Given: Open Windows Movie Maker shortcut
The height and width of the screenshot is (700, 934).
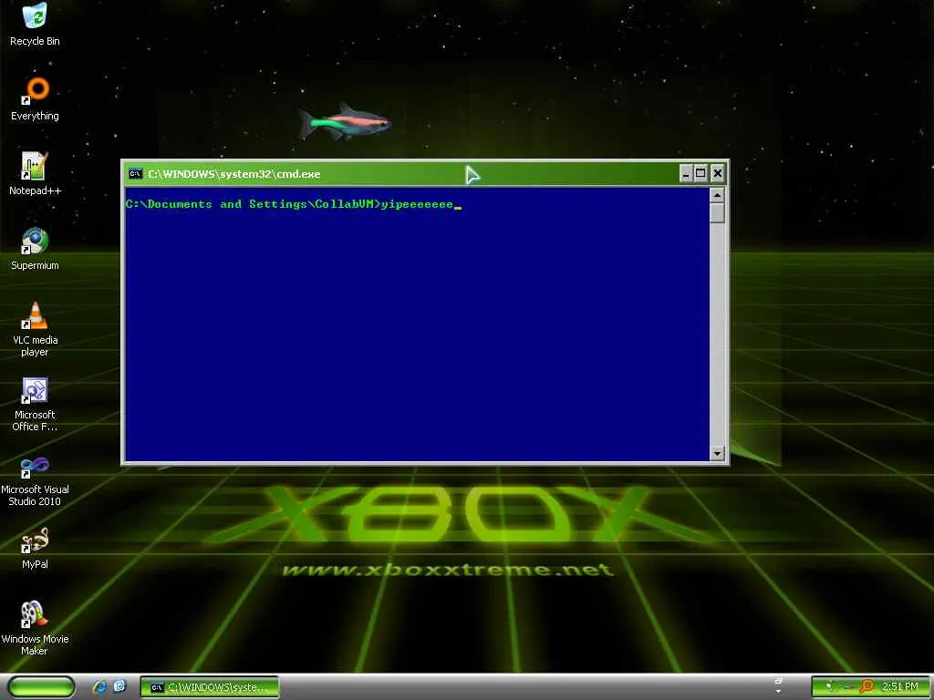Looking at the screenshot, I should (35, 629).
